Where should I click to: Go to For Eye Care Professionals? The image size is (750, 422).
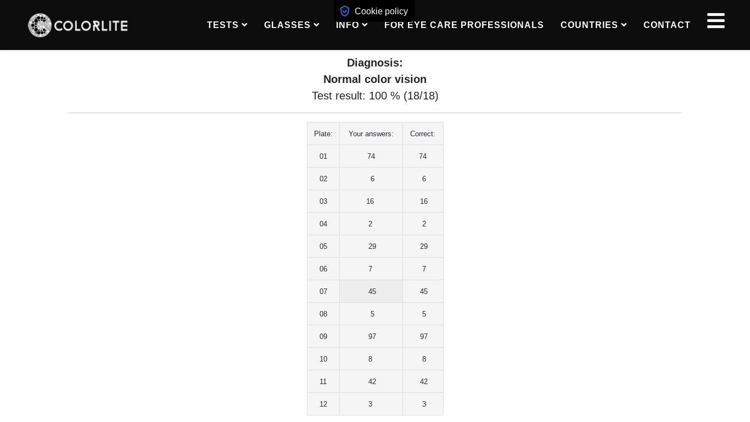pos(464,25)
